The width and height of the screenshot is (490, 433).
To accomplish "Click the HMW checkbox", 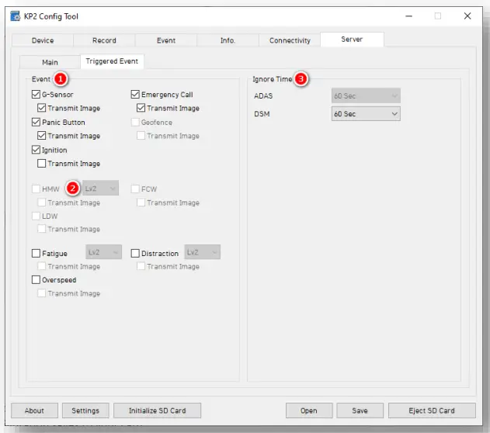I will (x=36, y=189).
